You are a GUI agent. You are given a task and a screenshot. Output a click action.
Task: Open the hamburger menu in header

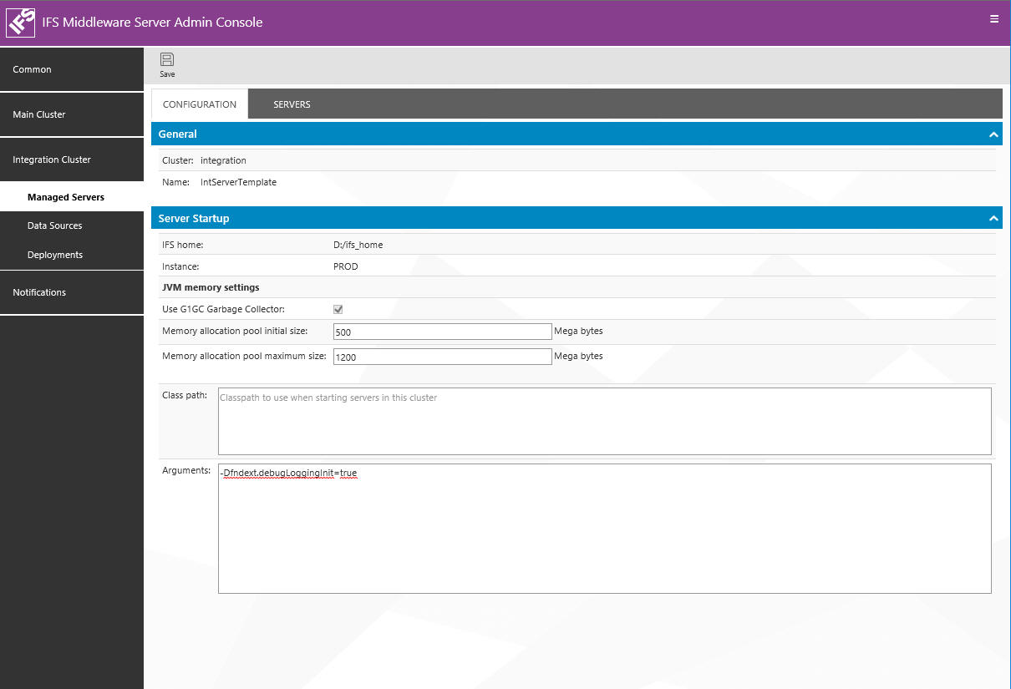[x=994, y=18]
